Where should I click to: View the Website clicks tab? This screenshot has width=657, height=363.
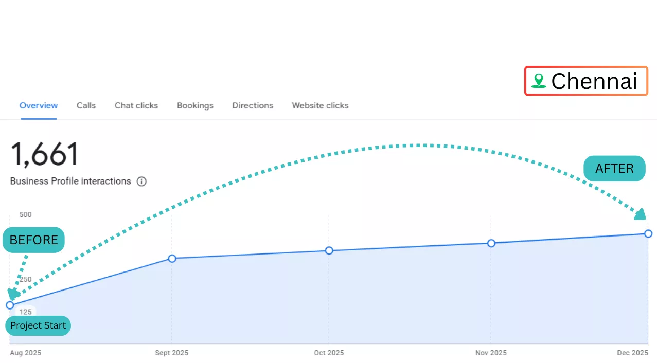click(x=320, y=105)
